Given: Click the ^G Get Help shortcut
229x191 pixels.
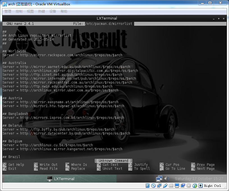Looking at the screenshot, I should tap(13, 165).
